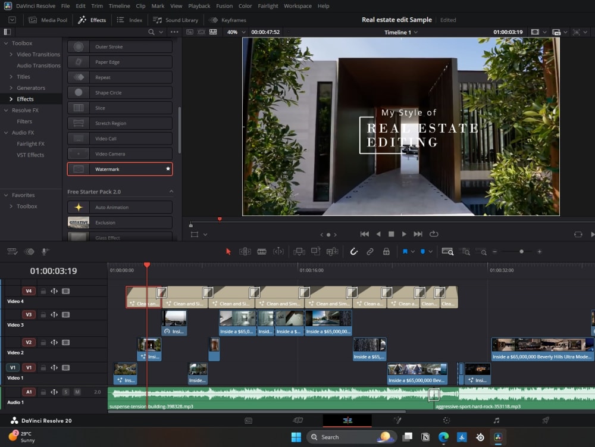Click the Windows Start button
The width and height of the screenshot is (595, 447).
pyautogui.click(x=296, y=437)
